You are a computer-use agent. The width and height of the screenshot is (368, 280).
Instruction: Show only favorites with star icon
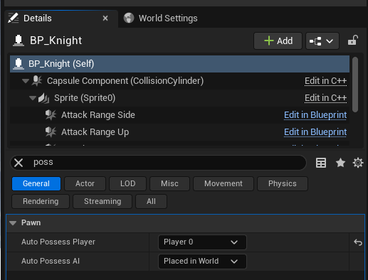(340, 163)
